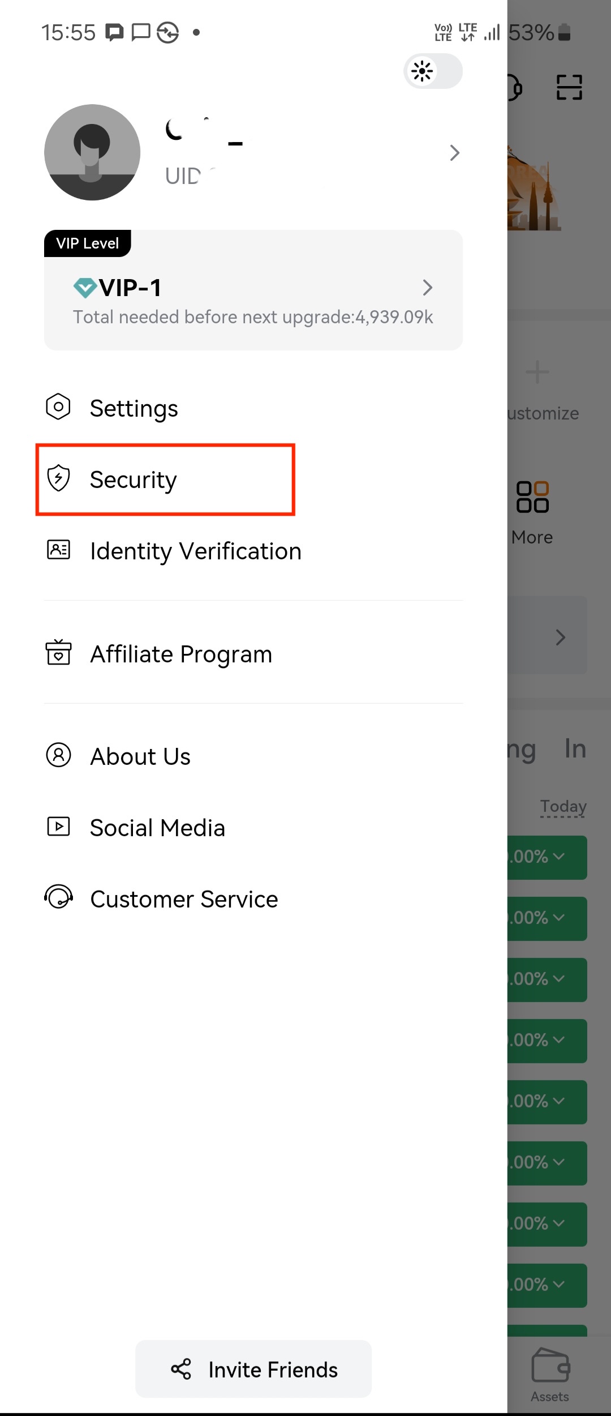Tap the Invite Friends button
This screenshot has height=1416, width=611.
pyautogui.click(x=253, y=1369)
